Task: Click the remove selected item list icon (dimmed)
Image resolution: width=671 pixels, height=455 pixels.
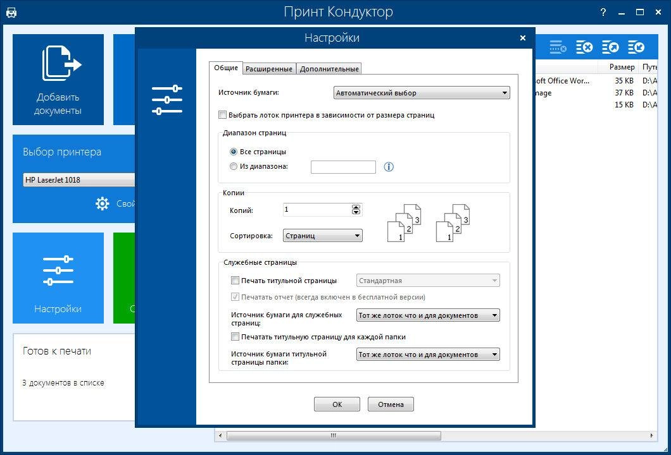Action: point(558,47)
